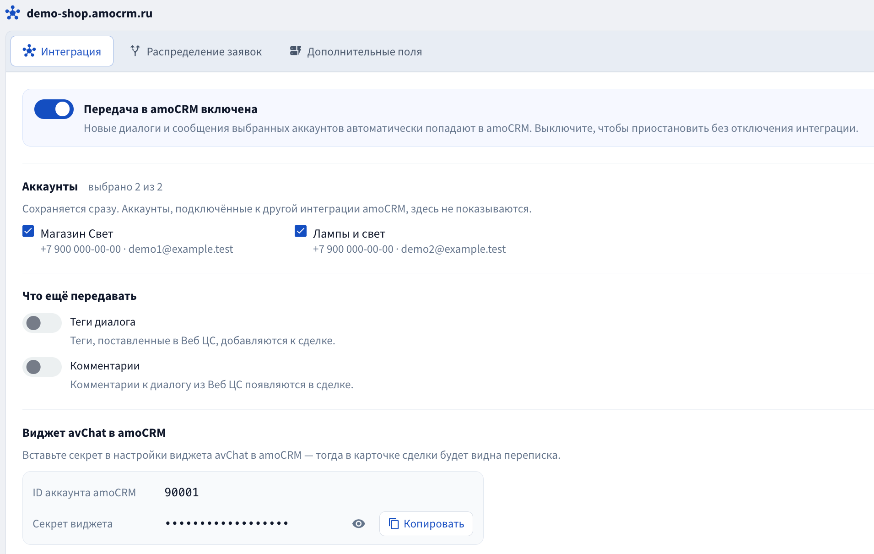
Task: Click the fields icon of Дополнительные поля
Action: (x=295, y=51)
